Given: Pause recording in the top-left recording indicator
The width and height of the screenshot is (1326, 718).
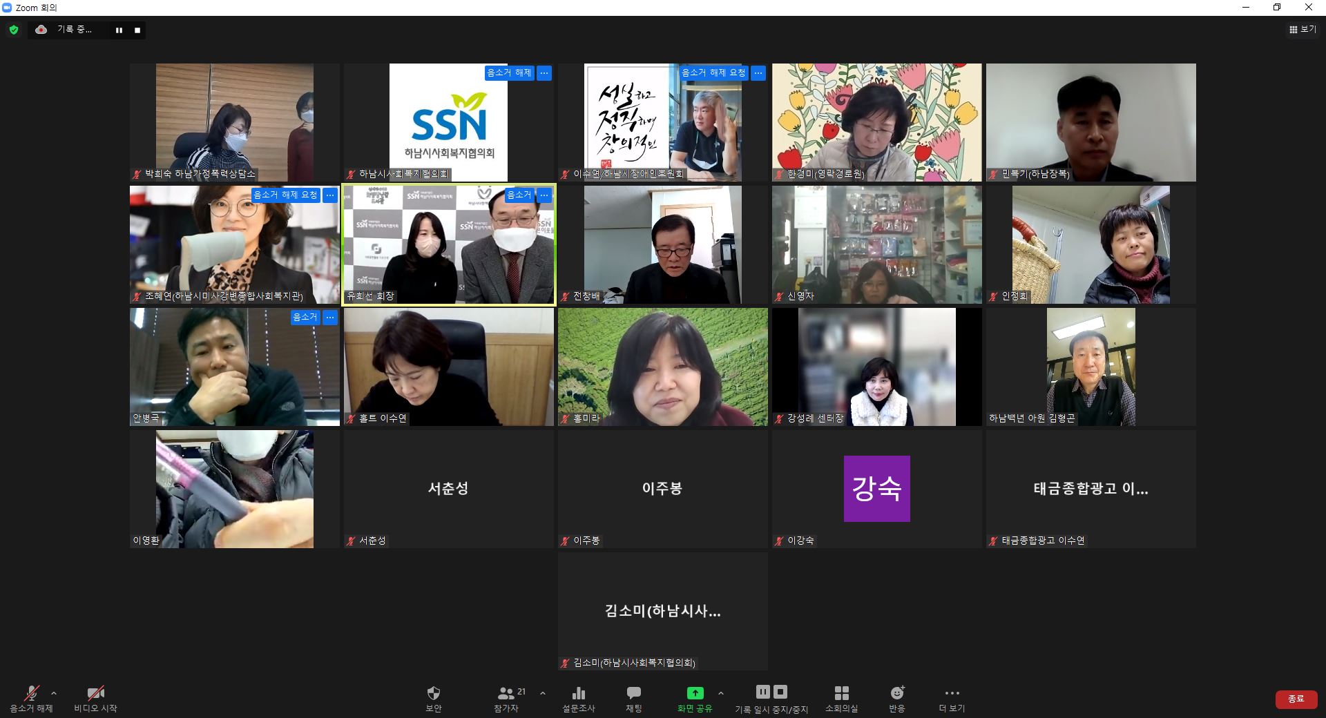Looking at the screenshot, I should click(119, 30).
